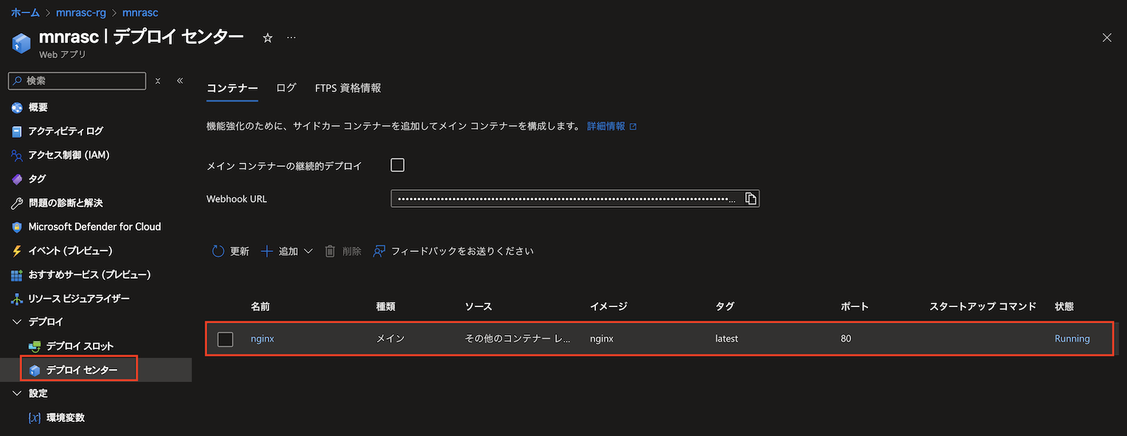Click the アクティビティ ログ icon
Viewport: 1127px width, 436px height.
pyautogui.click(x=17, y=131)
